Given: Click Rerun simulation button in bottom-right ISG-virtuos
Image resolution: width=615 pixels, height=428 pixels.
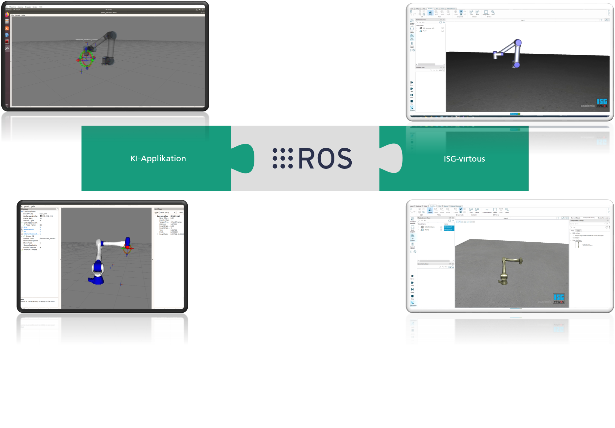Looking at the screenshot, I should (412, 277).
